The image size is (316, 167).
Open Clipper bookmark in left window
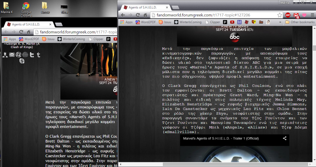(96, 39)
